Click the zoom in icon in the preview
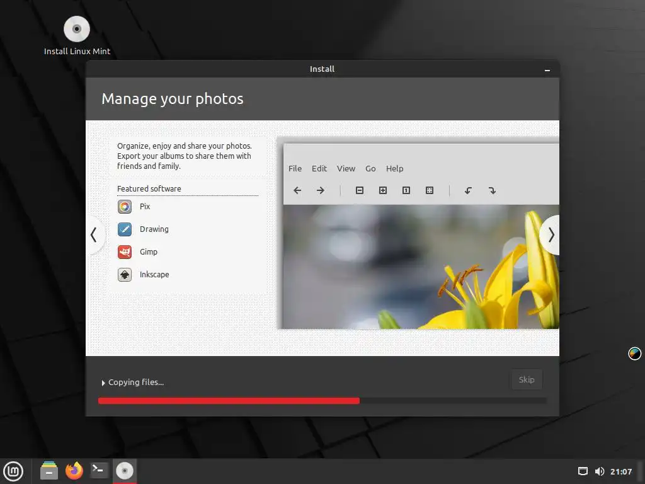This screenshot has height=484, width=645. coord(383,190)
